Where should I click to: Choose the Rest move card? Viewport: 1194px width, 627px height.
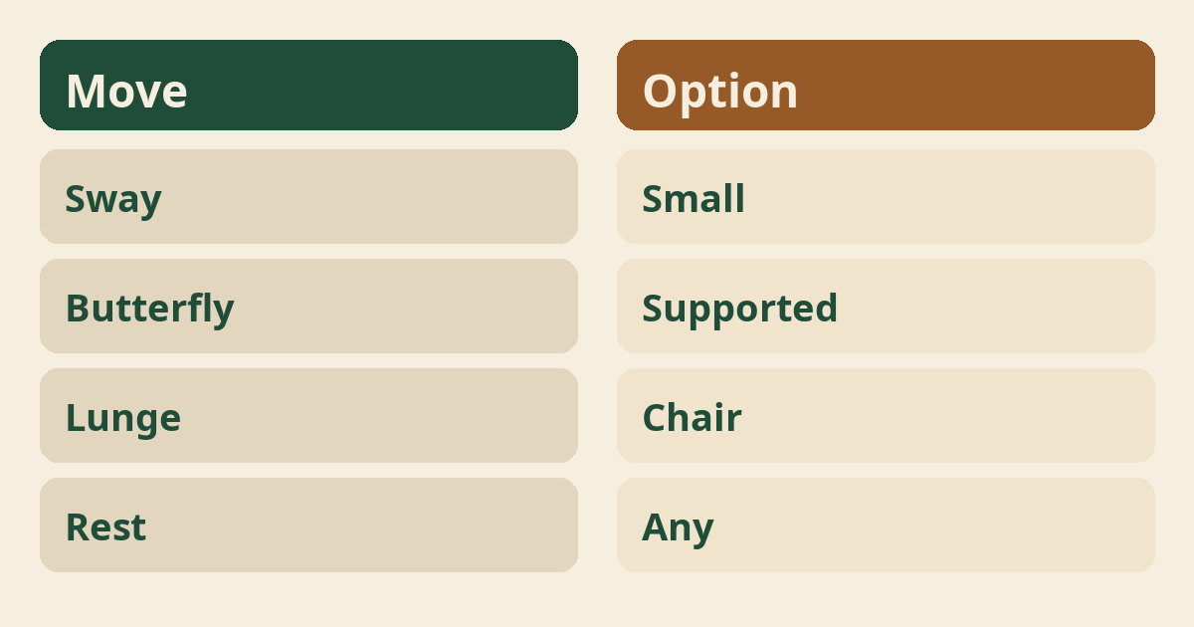pyautogui.click(x=308, y=524)
